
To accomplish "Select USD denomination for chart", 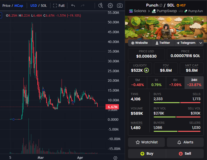I will tap(34, 6).
